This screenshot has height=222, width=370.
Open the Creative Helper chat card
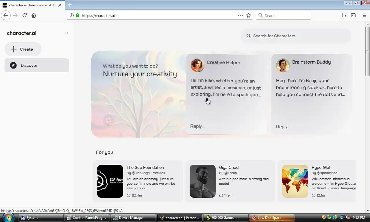[x=226, y=94]
